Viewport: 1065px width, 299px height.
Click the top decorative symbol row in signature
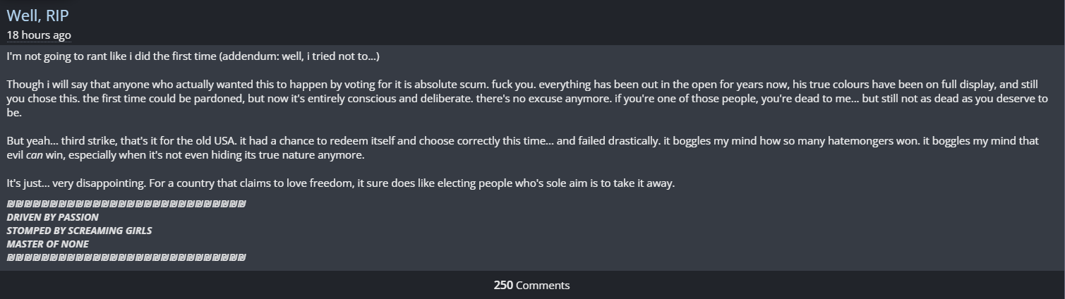(126, 204)
